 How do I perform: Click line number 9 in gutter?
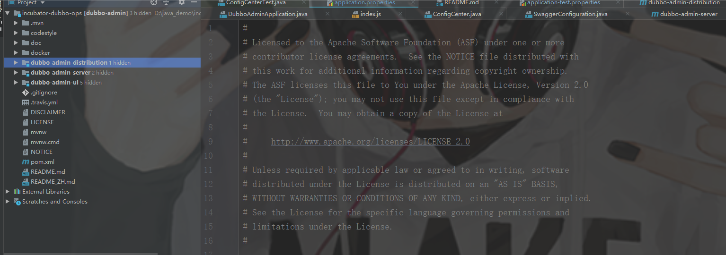point(210,141)
